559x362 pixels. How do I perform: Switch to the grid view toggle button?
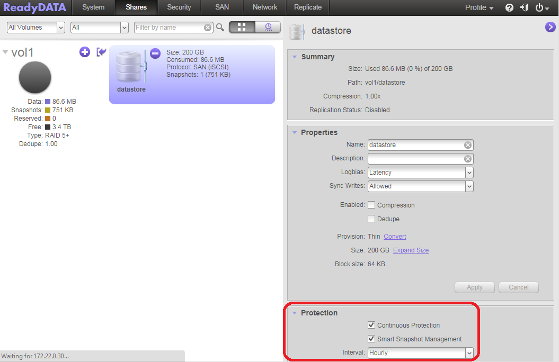(x=242, y=26)
